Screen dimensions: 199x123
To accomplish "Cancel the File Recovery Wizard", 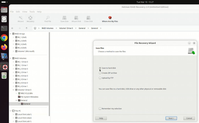I will click(x=189, y=118).
